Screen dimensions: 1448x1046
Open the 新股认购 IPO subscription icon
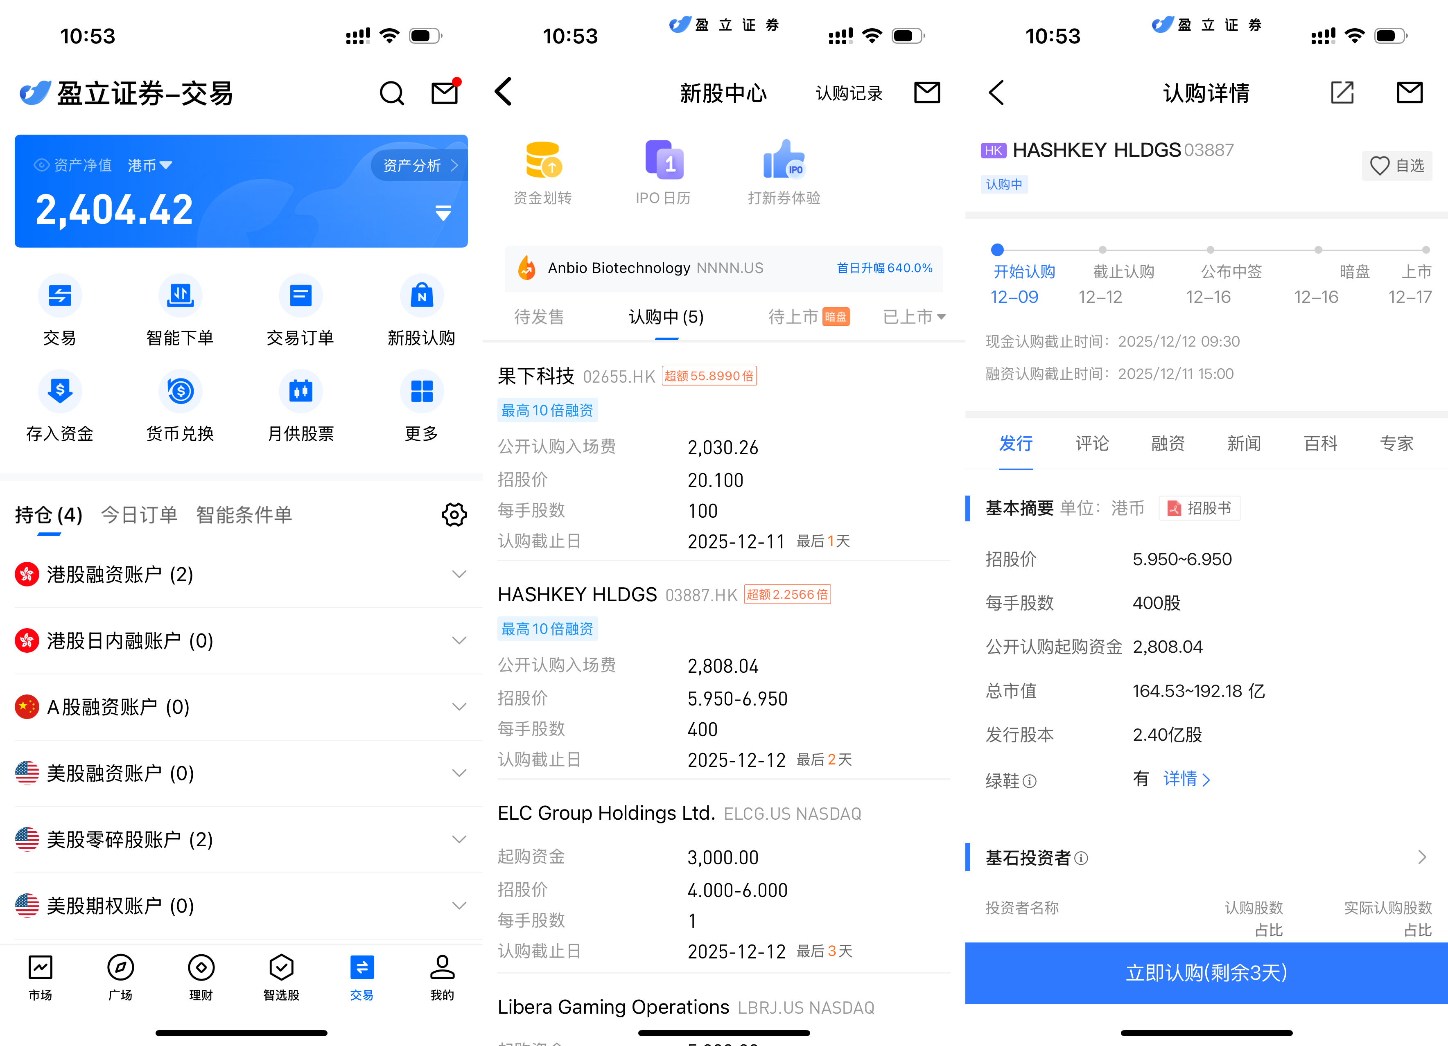pyautogui.click(x=421, y=296)
